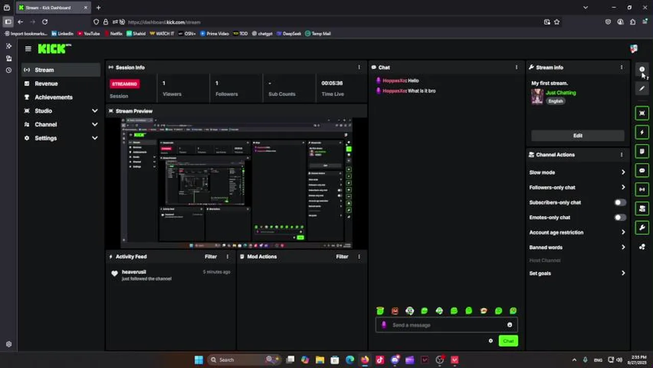The width and height of the screenshot is (653, 368).
Task: Toggle the lightning bolt widget in right sidebar
Action: [x=642, y=132]
